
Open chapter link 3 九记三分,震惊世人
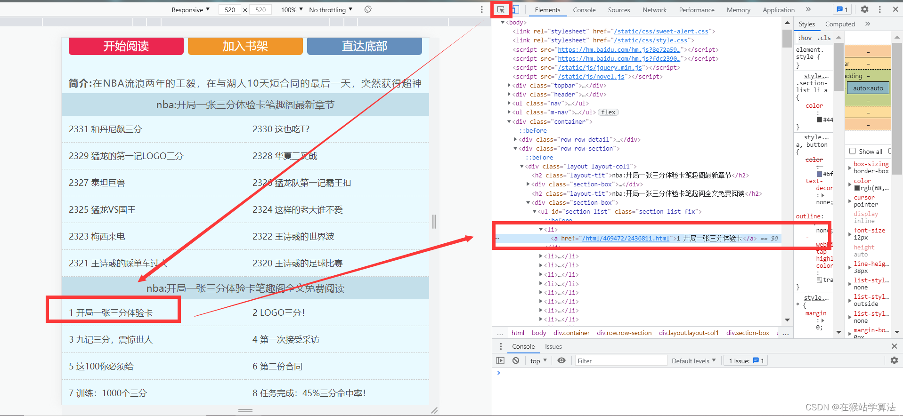[x=111, y=339]
